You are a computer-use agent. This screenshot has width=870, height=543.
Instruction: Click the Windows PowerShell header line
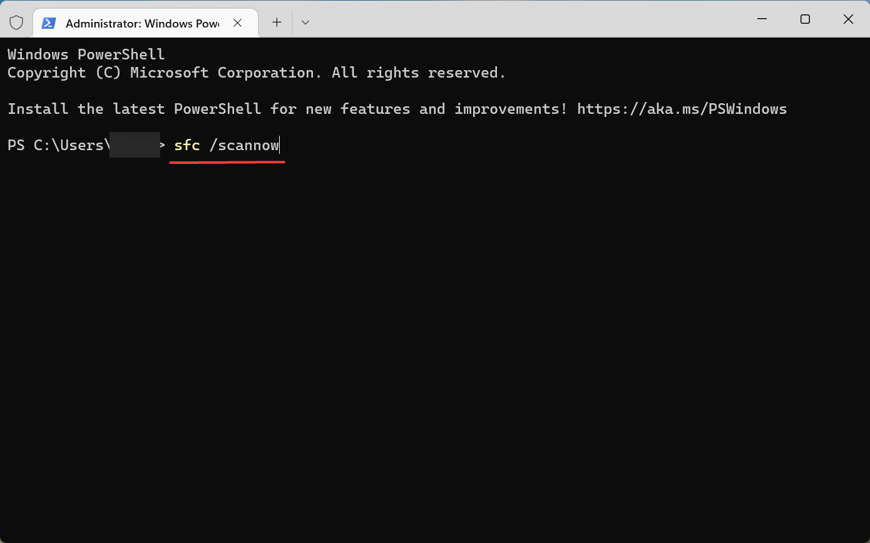86,54
